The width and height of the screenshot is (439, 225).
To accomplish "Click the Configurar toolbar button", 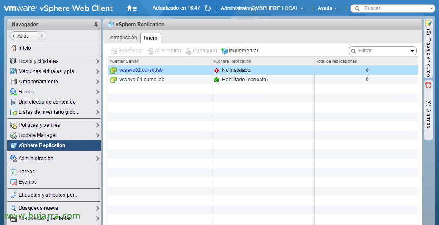I will [201, 51].
